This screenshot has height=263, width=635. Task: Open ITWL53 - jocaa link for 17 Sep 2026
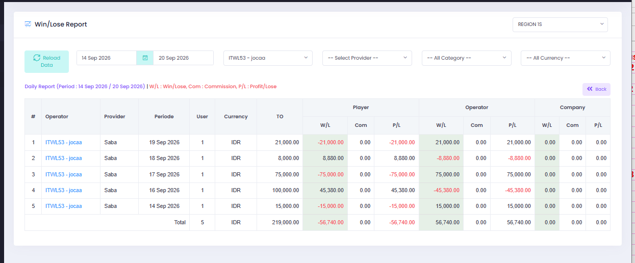pyautogui.click(x=63, y=175)
